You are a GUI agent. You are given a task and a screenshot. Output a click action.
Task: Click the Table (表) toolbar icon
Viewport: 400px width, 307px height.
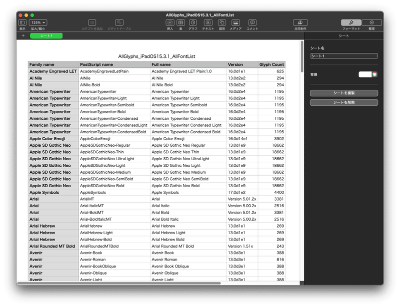[x=180, y=22]
